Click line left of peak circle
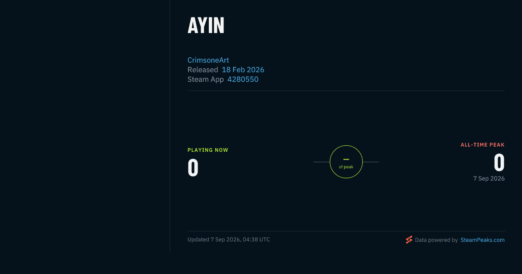The width and height of the screenshot is (522, 274). click(x=321, y=162)
